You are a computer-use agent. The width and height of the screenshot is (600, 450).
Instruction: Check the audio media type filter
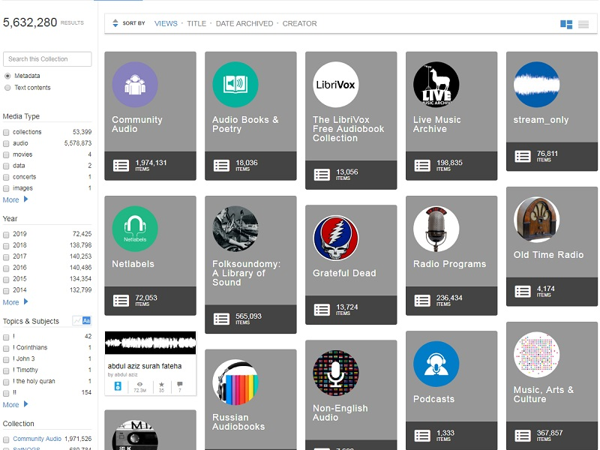click(6, 144)
